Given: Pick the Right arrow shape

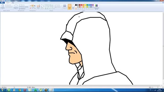Looking at the screenshot, I should click(49, 7).
